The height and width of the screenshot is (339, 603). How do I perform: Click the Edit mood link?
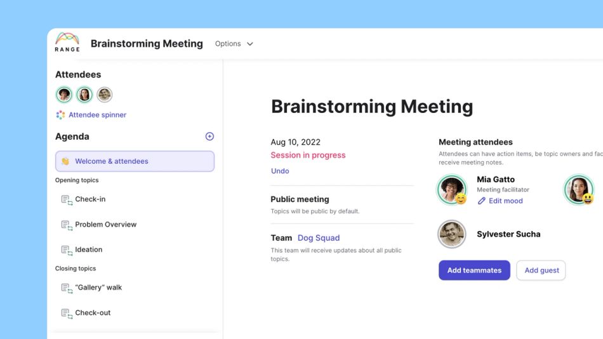click(x=505, y=201)
